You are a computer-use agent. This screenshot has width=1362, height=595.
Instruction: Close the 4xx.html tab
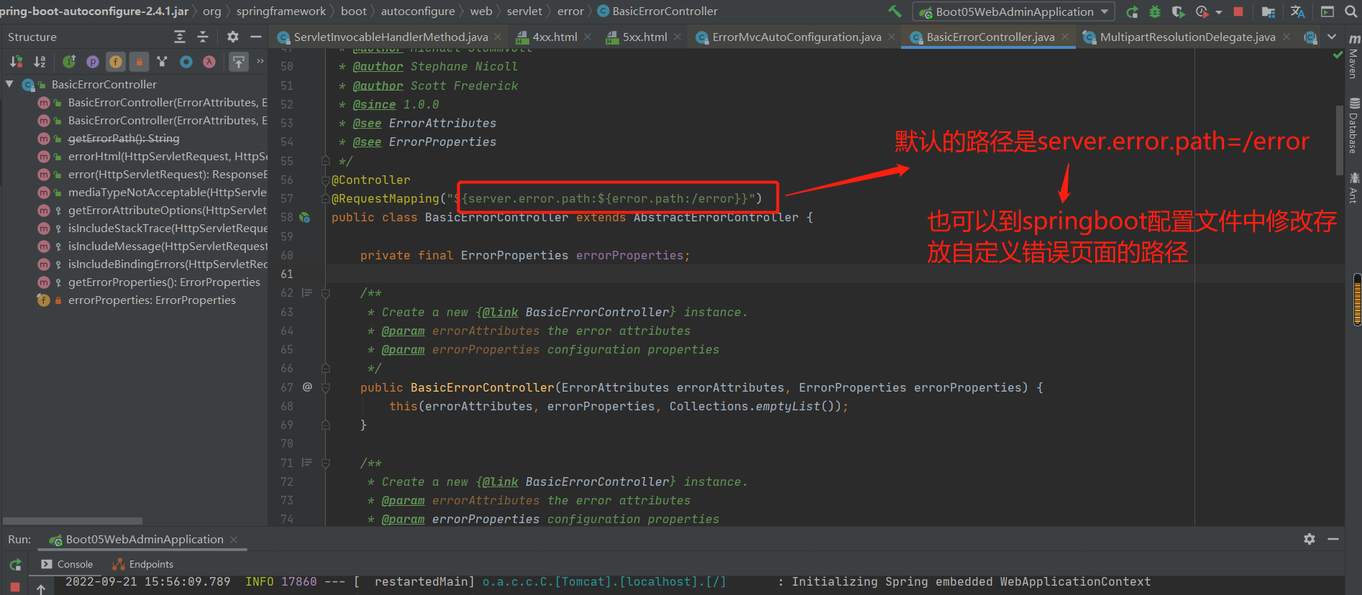click(588, 37)
